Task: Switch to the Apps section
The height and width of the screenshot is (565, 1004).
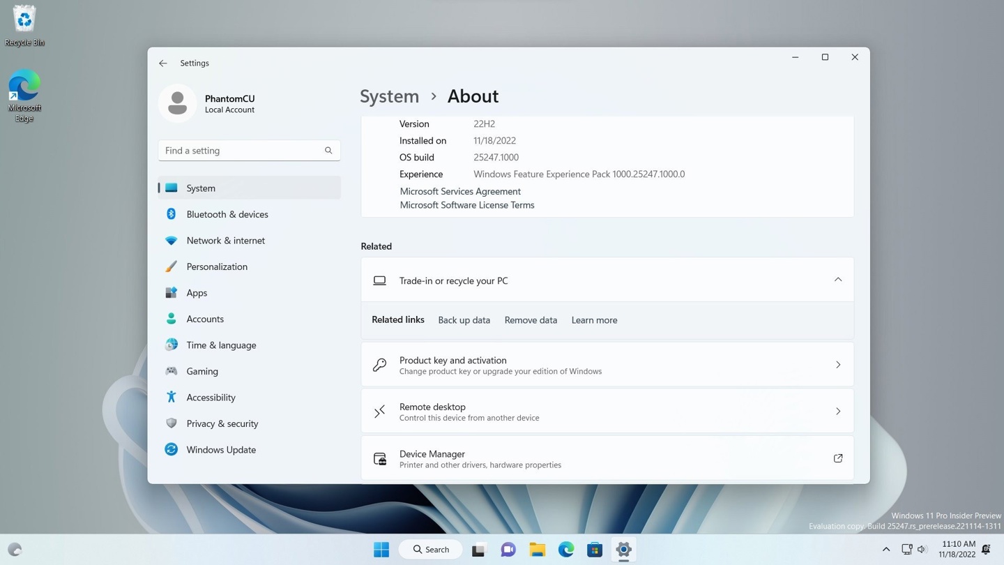Action: pos(197,292)
